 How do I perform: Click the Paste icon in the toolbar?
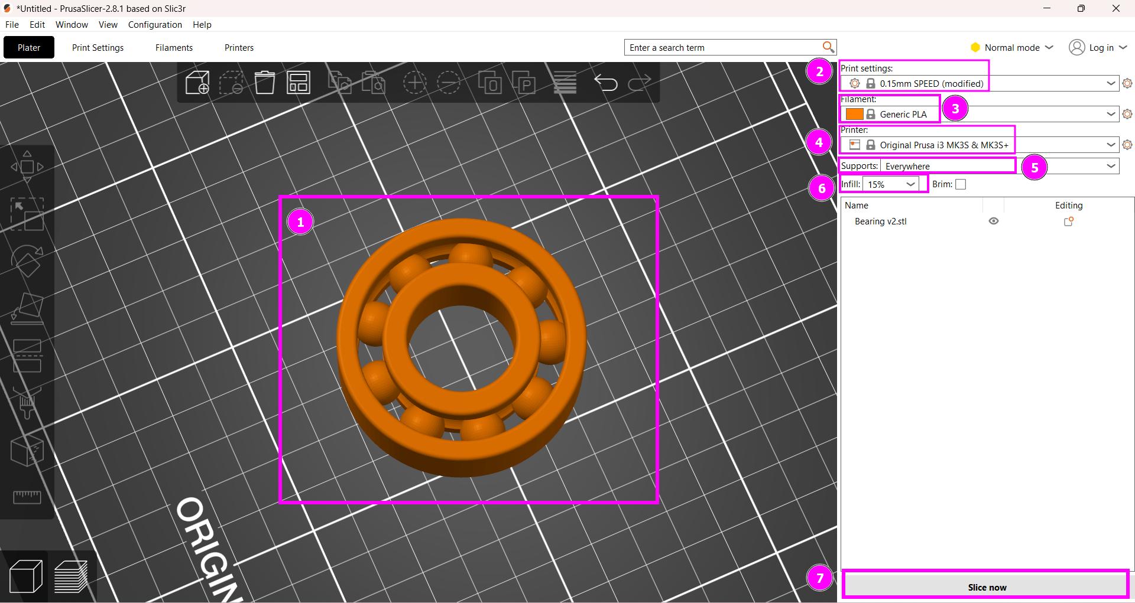[374, 83]
